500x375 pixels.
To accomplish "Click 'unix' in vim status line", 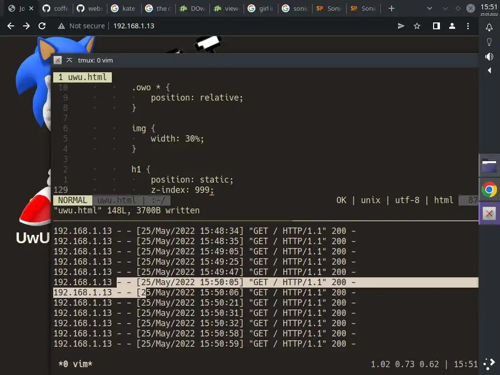I will tap(371, 200).
